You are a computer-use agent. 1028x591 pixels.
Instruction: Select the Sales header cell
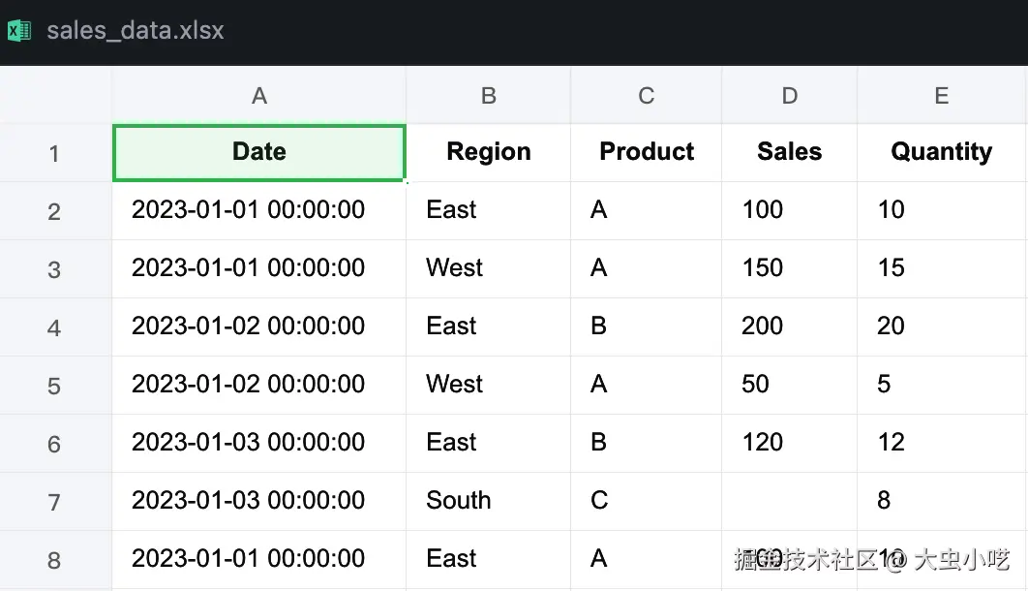(789, 152)
